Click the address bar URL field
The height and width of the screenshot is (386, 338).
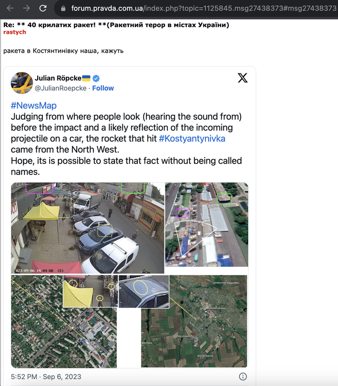(x=203, y=8)
